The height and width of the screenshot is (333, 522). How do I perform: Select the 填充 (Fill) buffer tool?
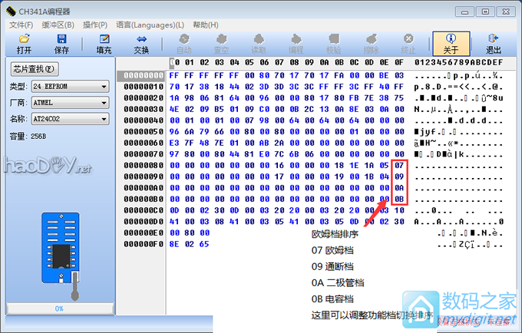click(x=104, y=44)
